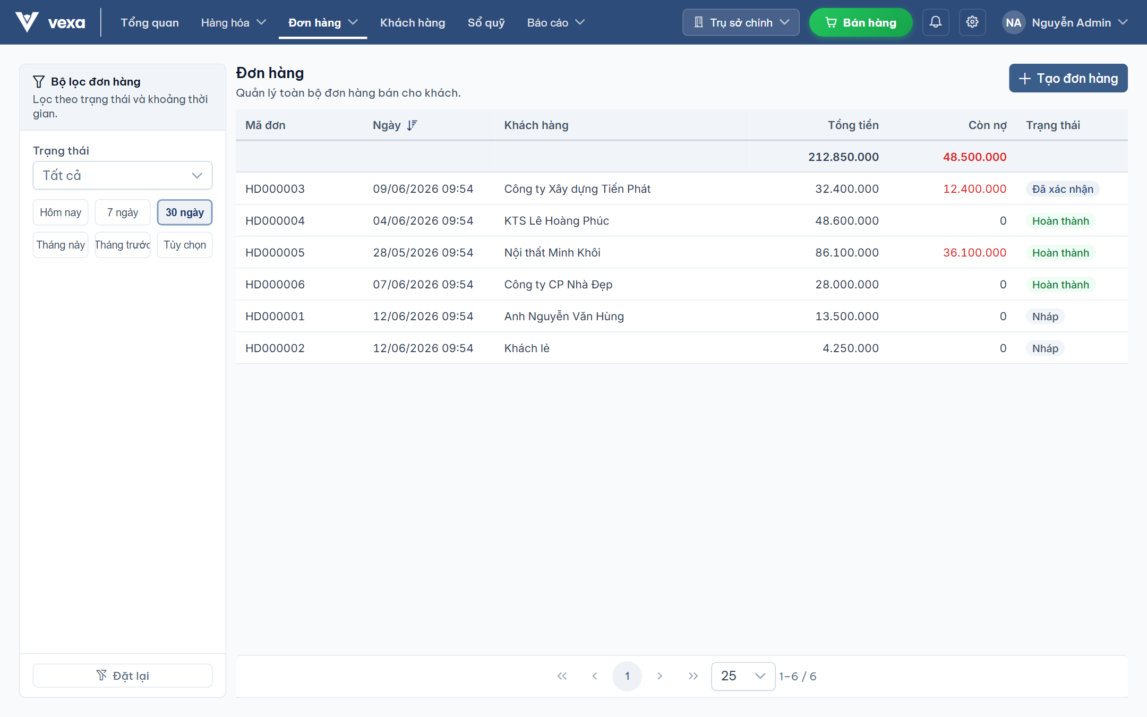
Task: Select the Hôm nay time filter
Action: coord(61,212)
